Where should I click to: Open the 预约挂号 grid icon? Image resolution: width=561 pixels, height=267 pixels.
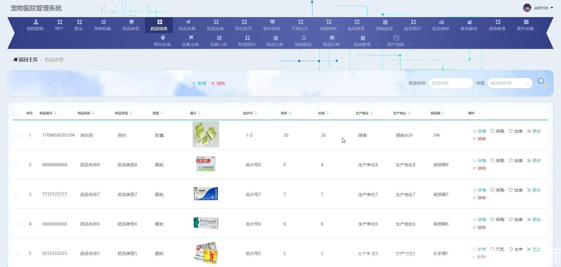(x=244, y=22)
